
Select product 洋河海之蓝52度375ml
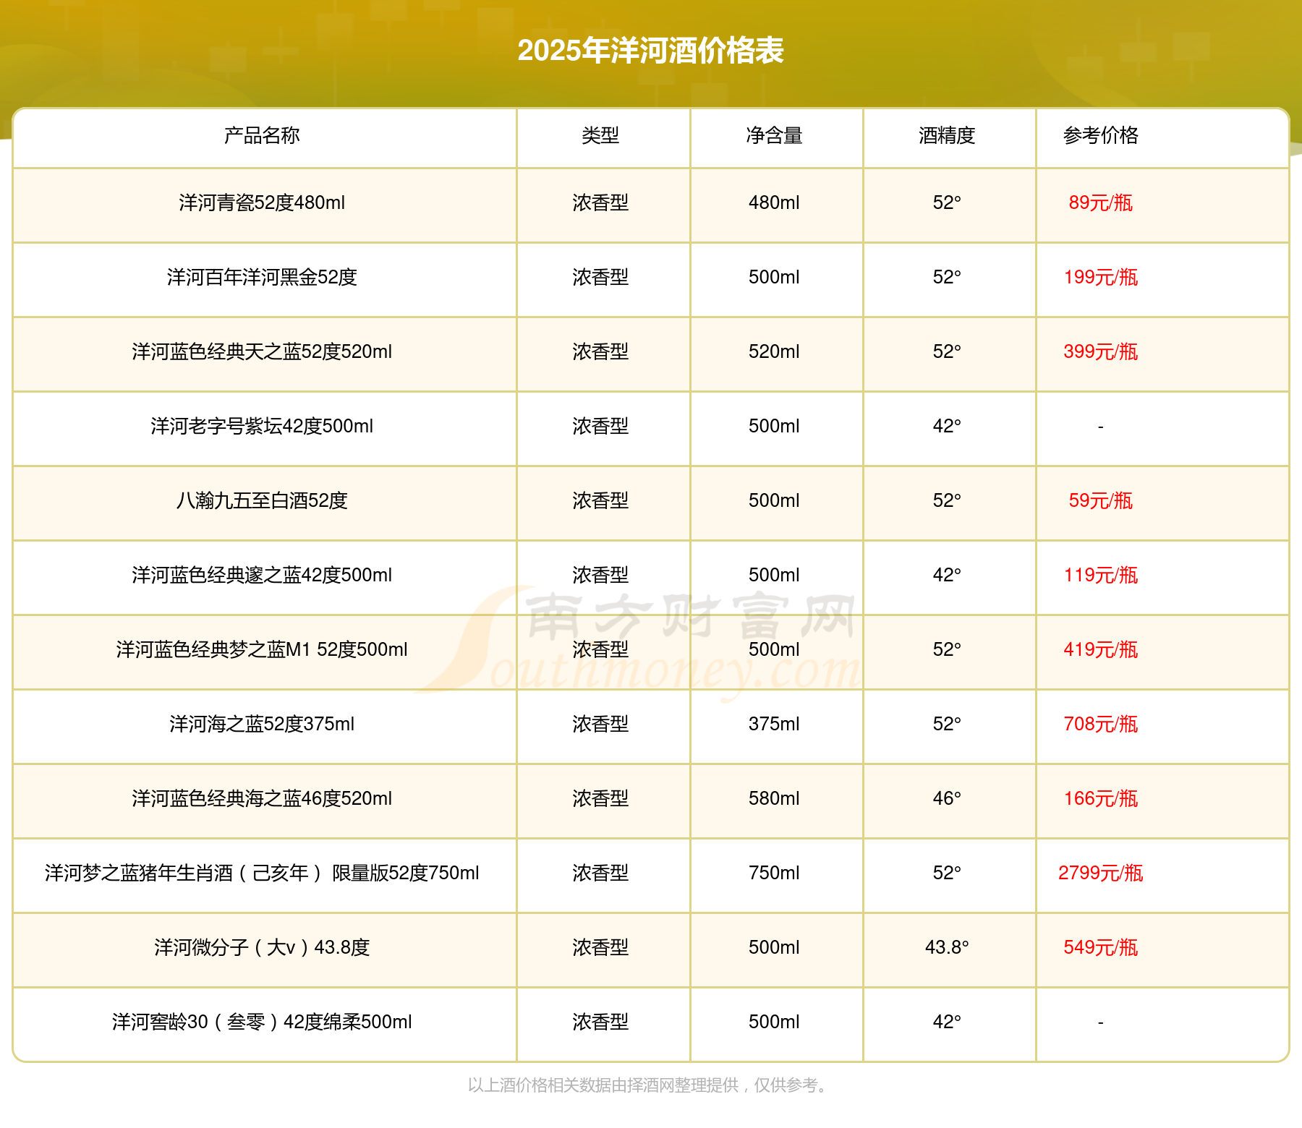[262, 724]
